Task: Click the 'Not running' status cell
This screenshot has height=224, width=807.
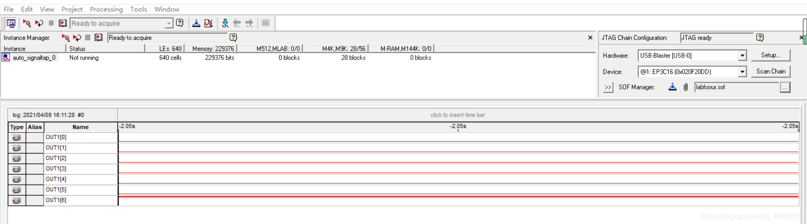Action: click(x=84, y=57)
